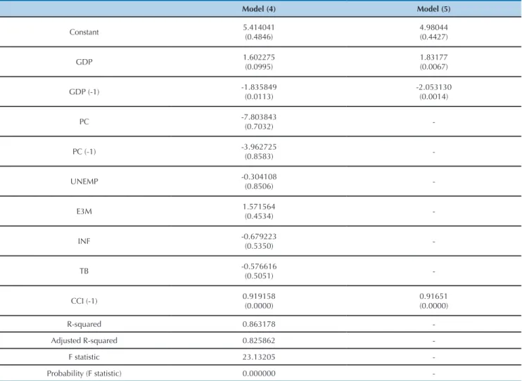Click the 'Adjusted R-squared' row label
The height and width of the screenshot is (381, 522).
(x=84, y=340)
